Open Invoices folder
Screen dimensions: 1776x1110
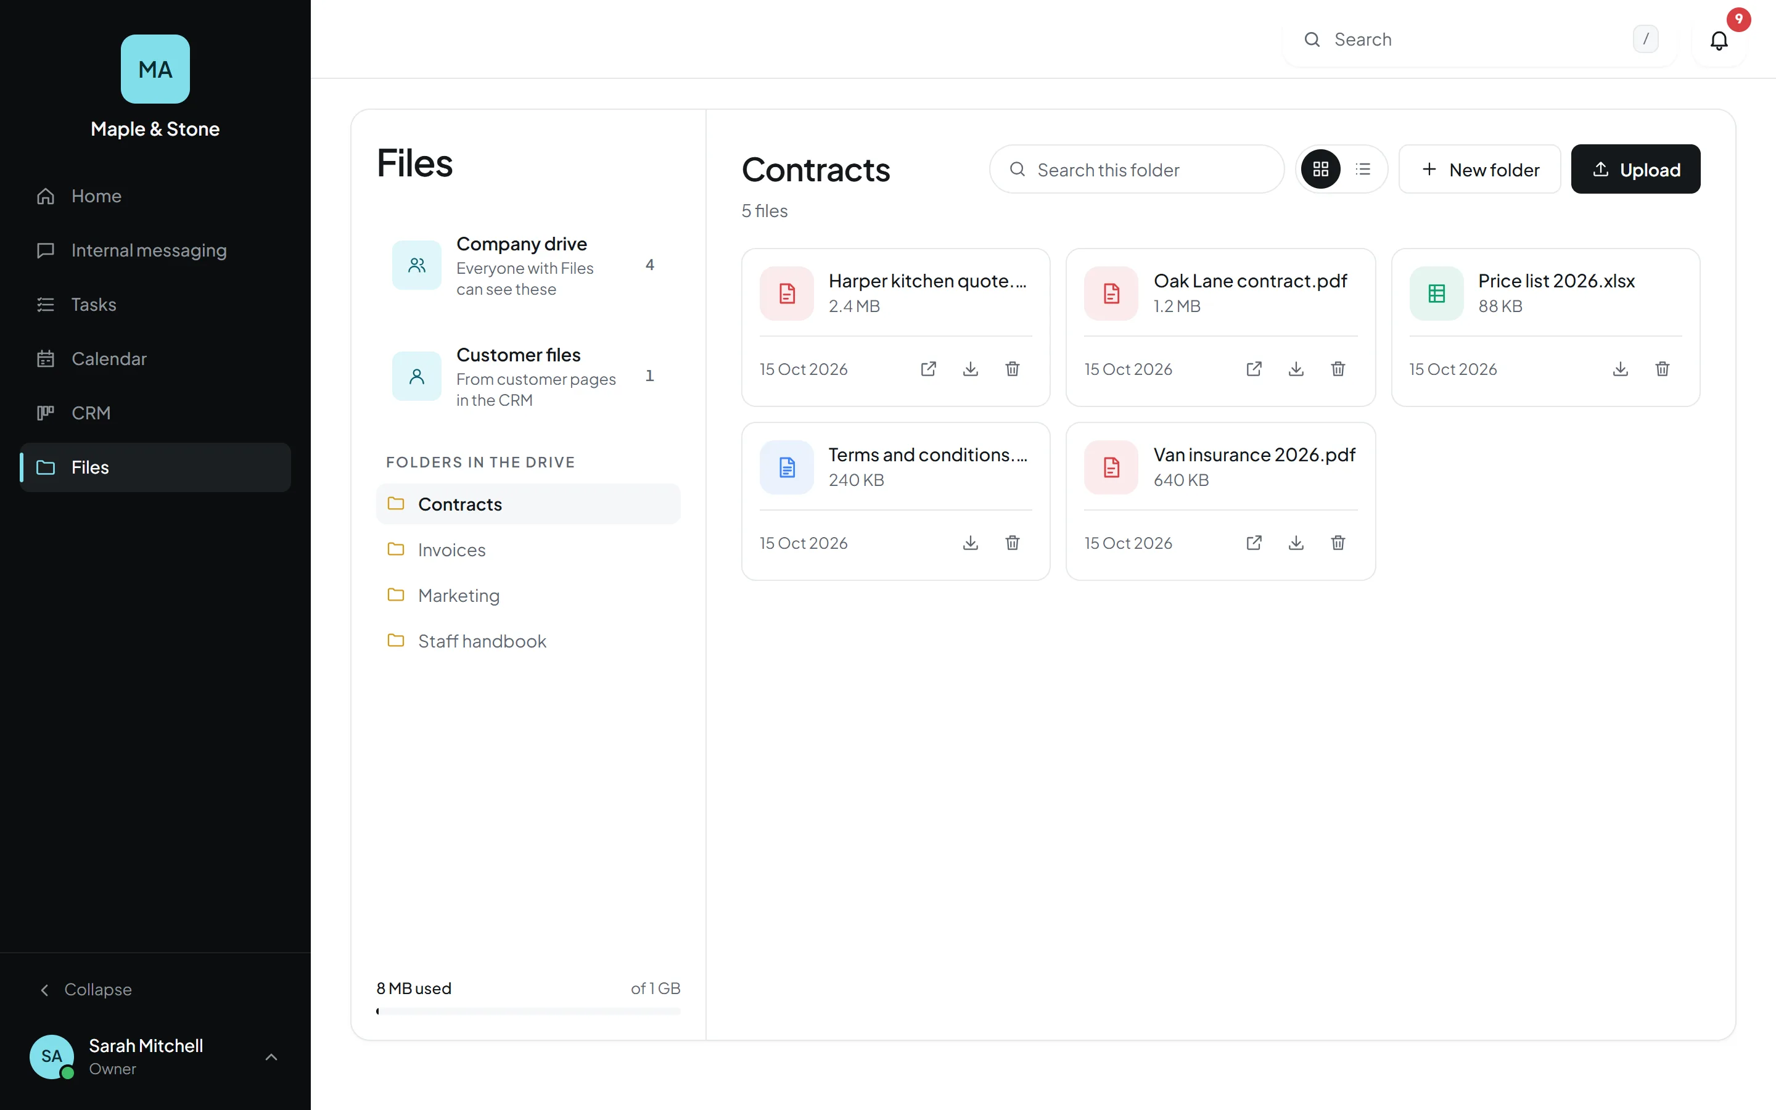(x=528, y=549)
